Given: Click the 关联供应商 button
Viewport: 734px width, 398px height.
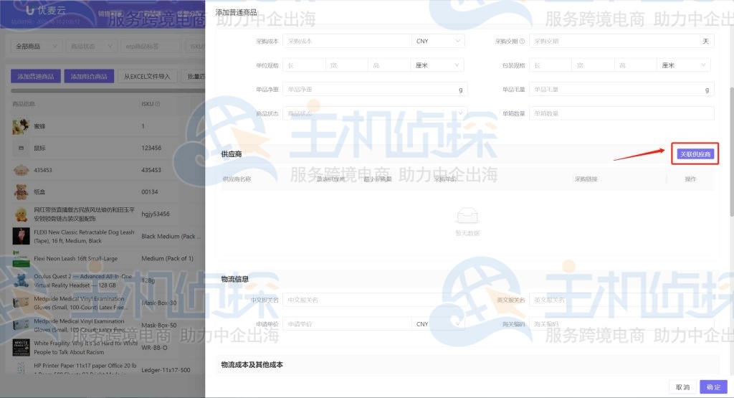Looking at the screenshot, I should tap(695, 154).
